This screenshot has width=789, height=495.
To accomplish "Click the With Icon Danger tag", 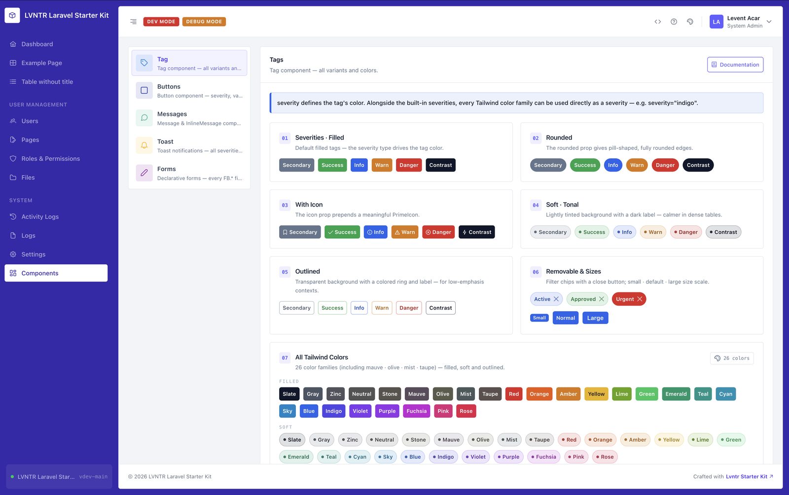I will tap(438, 232).
